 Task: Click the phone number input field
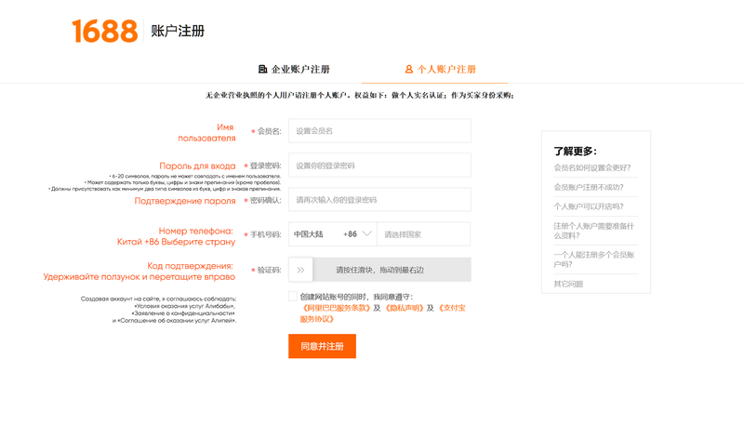coord(423,234)
